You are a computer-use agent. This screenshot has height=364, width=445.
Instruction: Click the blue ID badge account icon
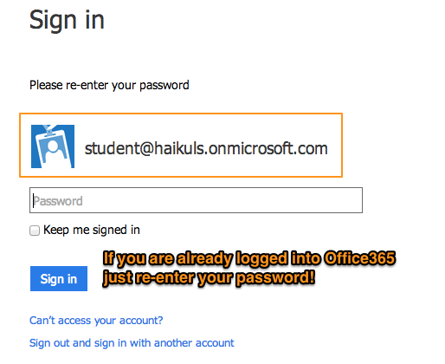(53, 146)
